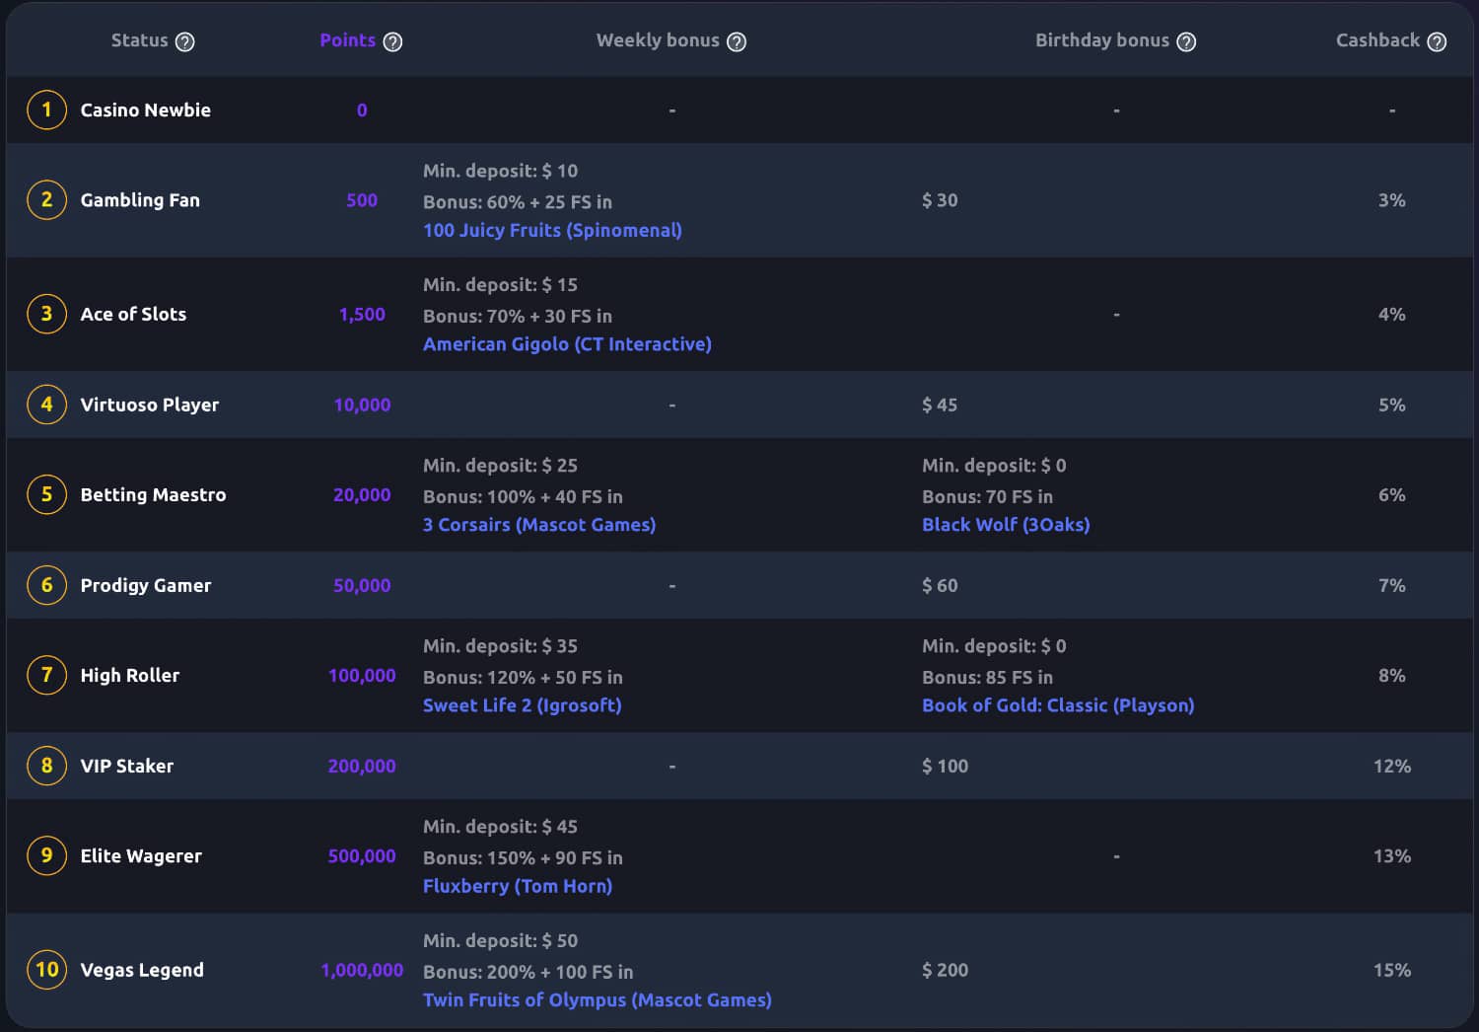This screenshot has width=1479, height=1032.
Task: Follow the 3 Corsairs (Mascot Games) link
Action: coord(538,525)
